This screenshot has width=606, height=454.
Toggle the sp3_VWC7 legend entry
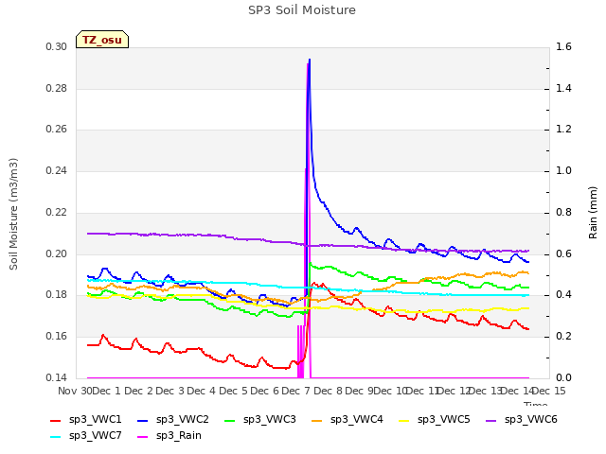coord(86,435)
